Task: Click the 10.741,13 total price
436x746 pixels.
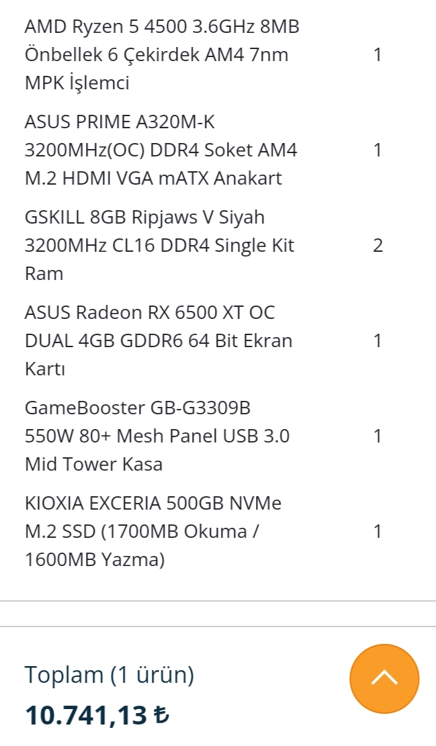Action: pos(86,716)
